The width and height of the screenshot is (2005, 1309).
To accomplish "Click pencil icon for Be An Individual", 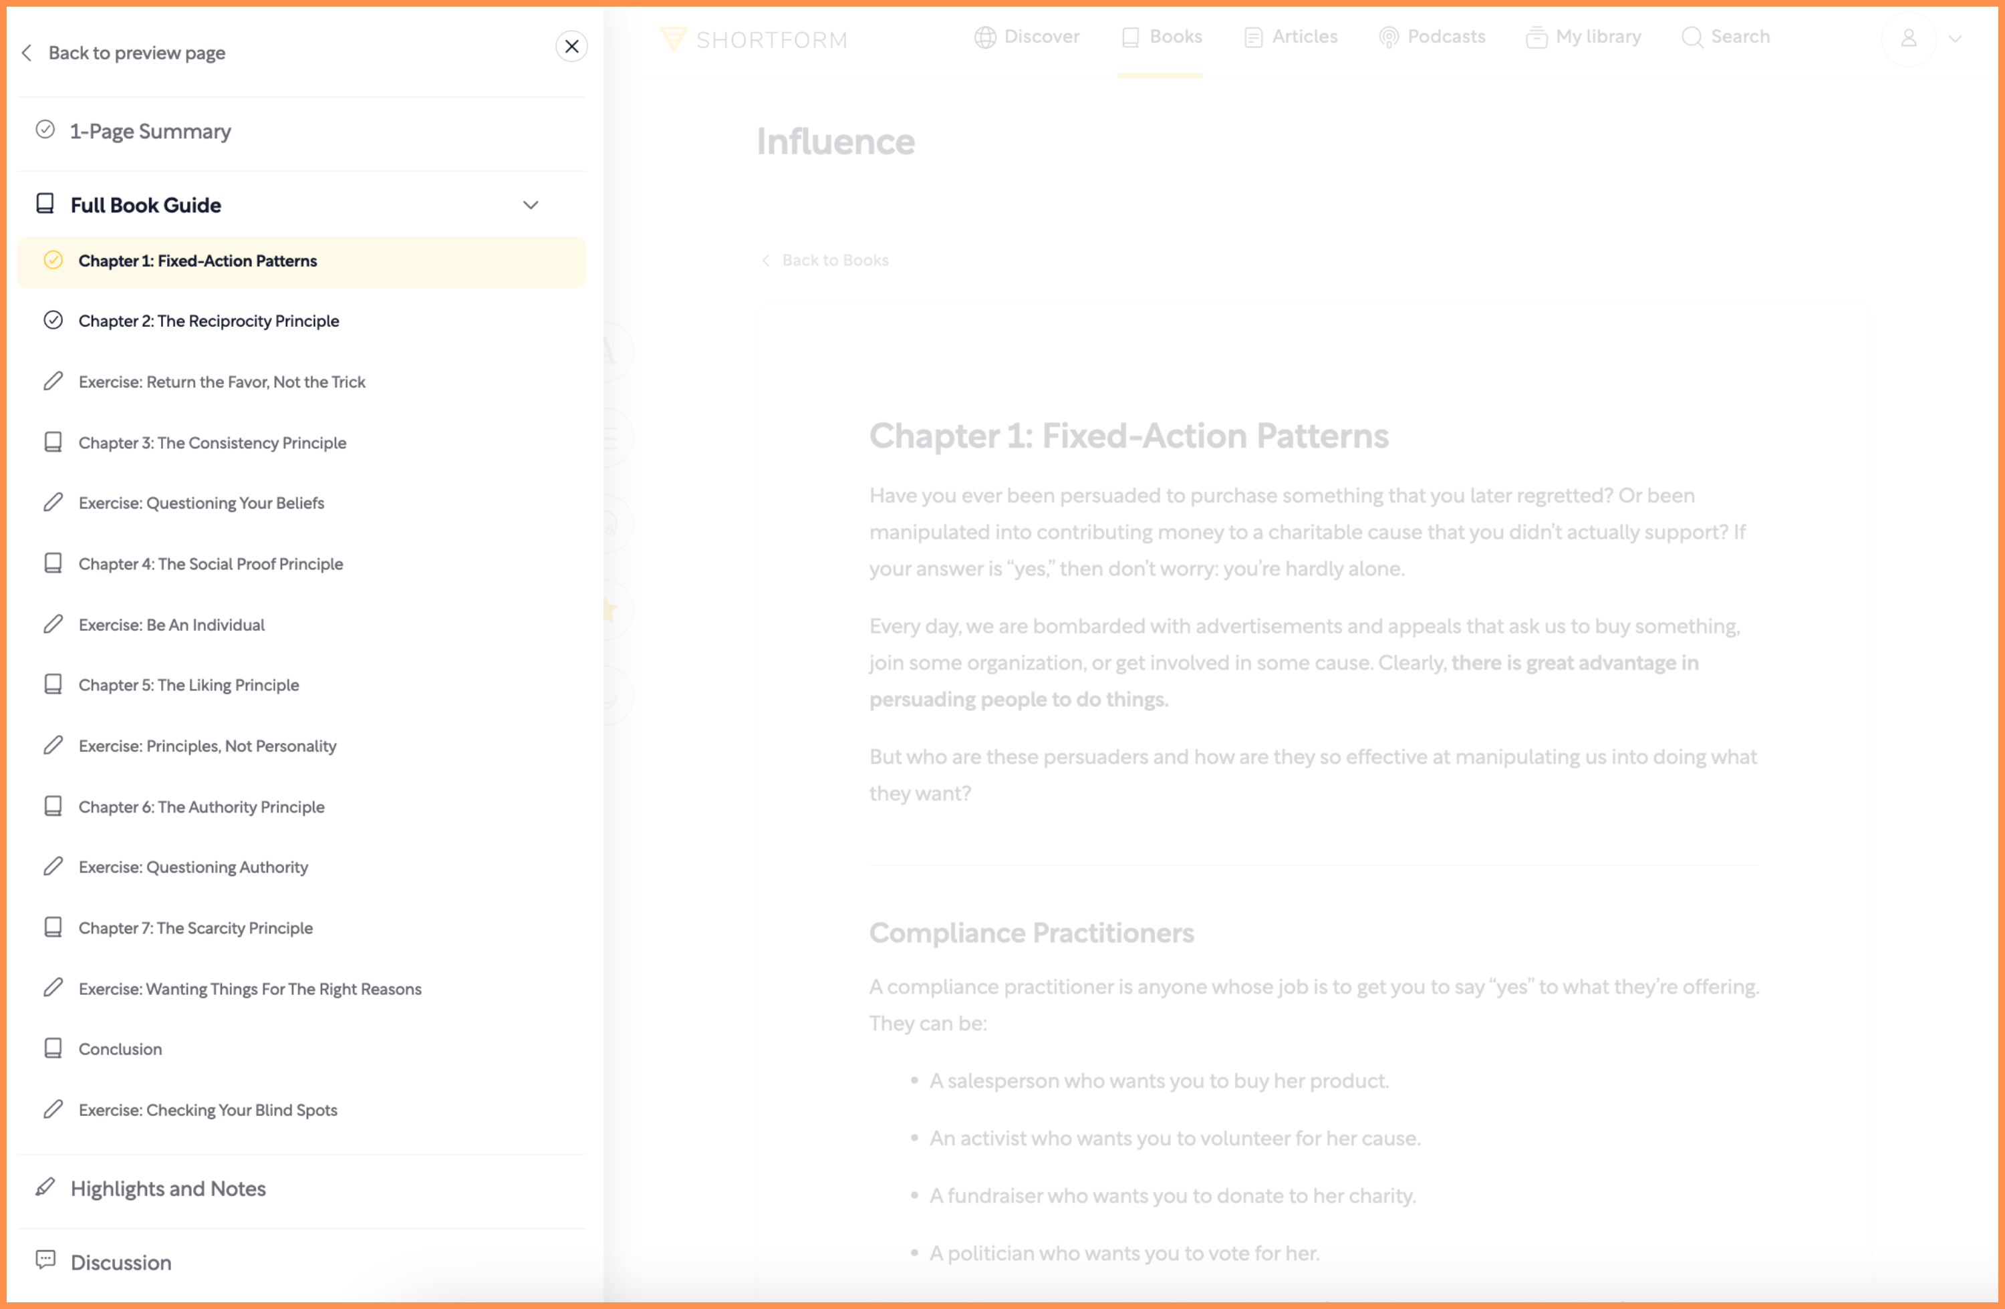I will coord(53,624).
